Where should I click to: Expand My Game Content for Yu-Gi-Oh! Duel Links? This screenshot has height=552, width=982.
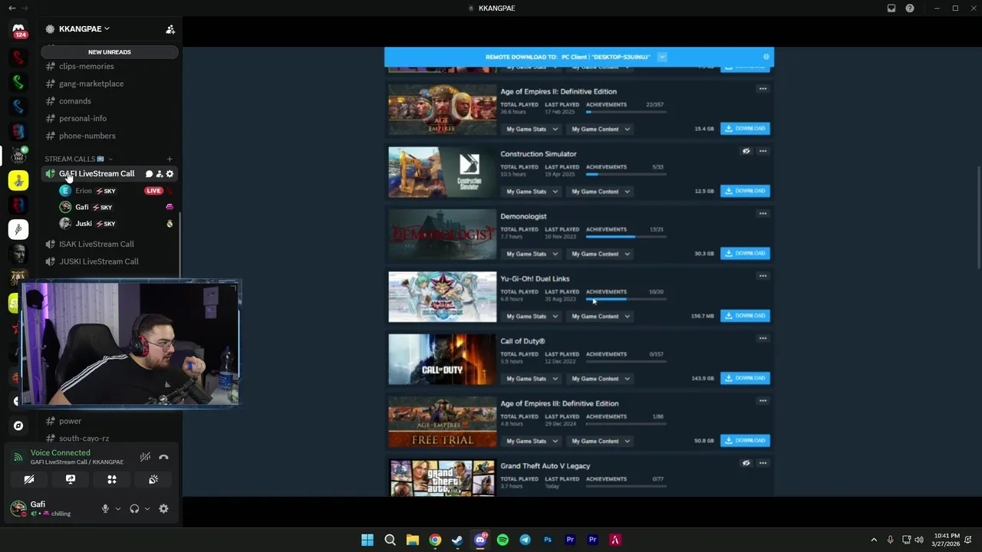coord(600,316)
